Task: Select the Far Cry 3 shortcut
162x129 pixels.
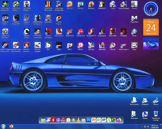Action: (x=80, y=5)
